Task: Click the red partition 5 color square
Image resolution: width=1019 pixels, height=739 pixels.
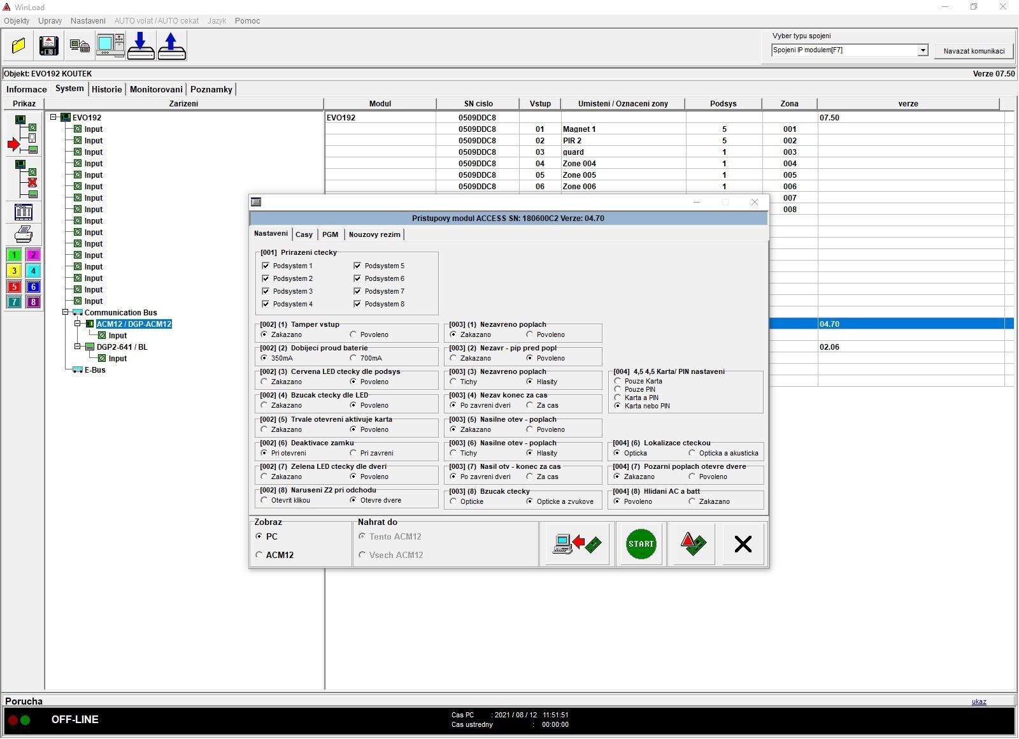Action: tap(14, 287)
